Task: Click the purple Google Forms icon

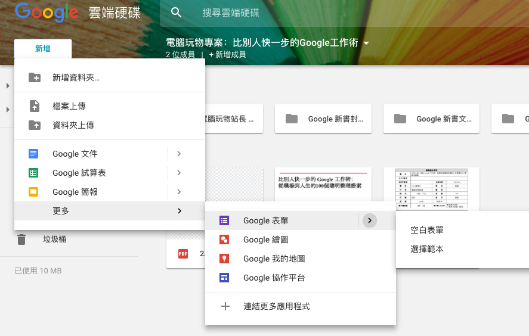Action: (x=224, y=220)
